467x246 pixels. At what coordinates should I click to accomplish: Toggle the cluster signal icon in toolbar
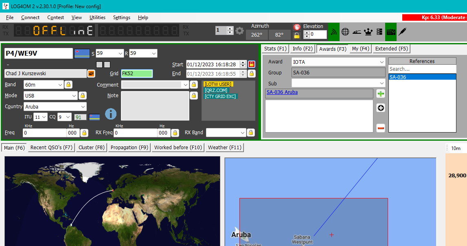pyautogui.click(x=334, y=32)
